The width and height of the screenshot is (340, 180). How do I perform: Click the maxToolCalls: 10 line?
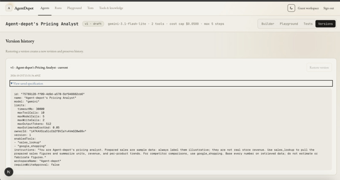(31, 113)
